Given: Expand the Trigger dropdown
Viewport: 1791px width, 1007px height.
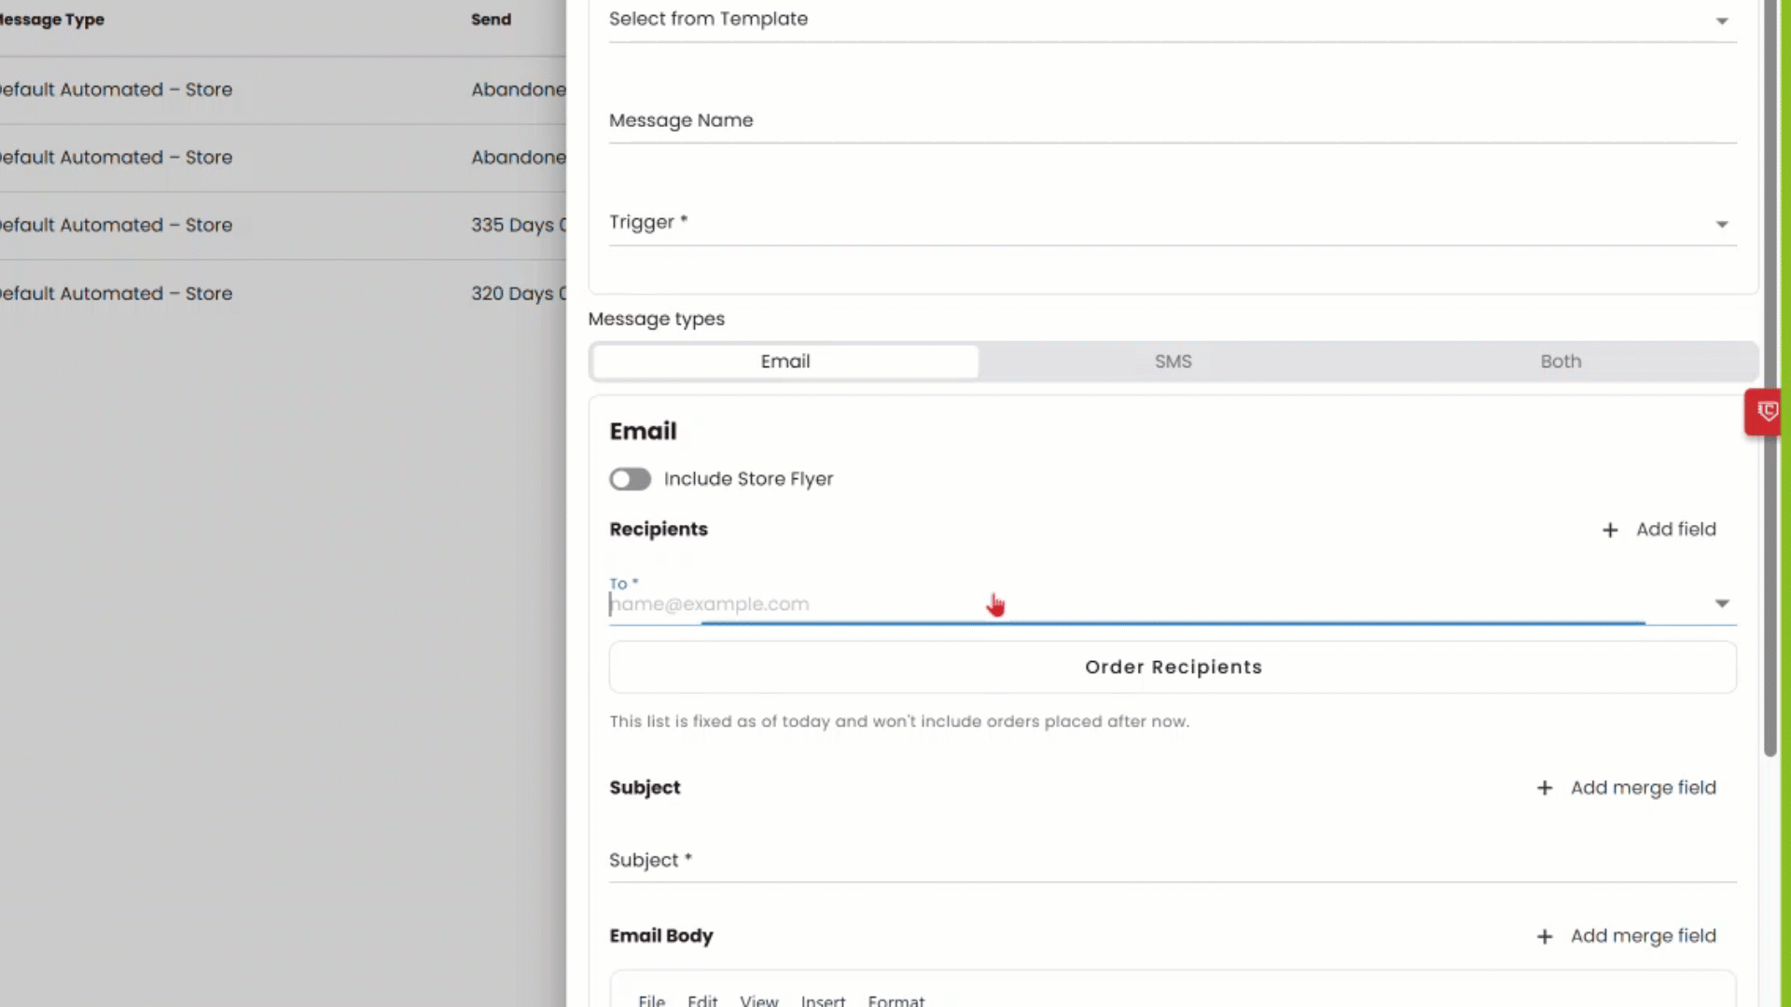Looking at the screenshot, I should pyautogui.click(x=1173, y=223).
